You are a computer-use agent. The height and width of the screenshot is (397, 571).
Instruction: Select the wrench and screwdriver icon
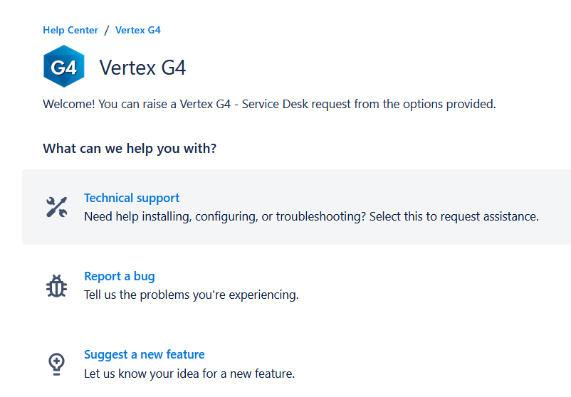(x=57, y=207)
